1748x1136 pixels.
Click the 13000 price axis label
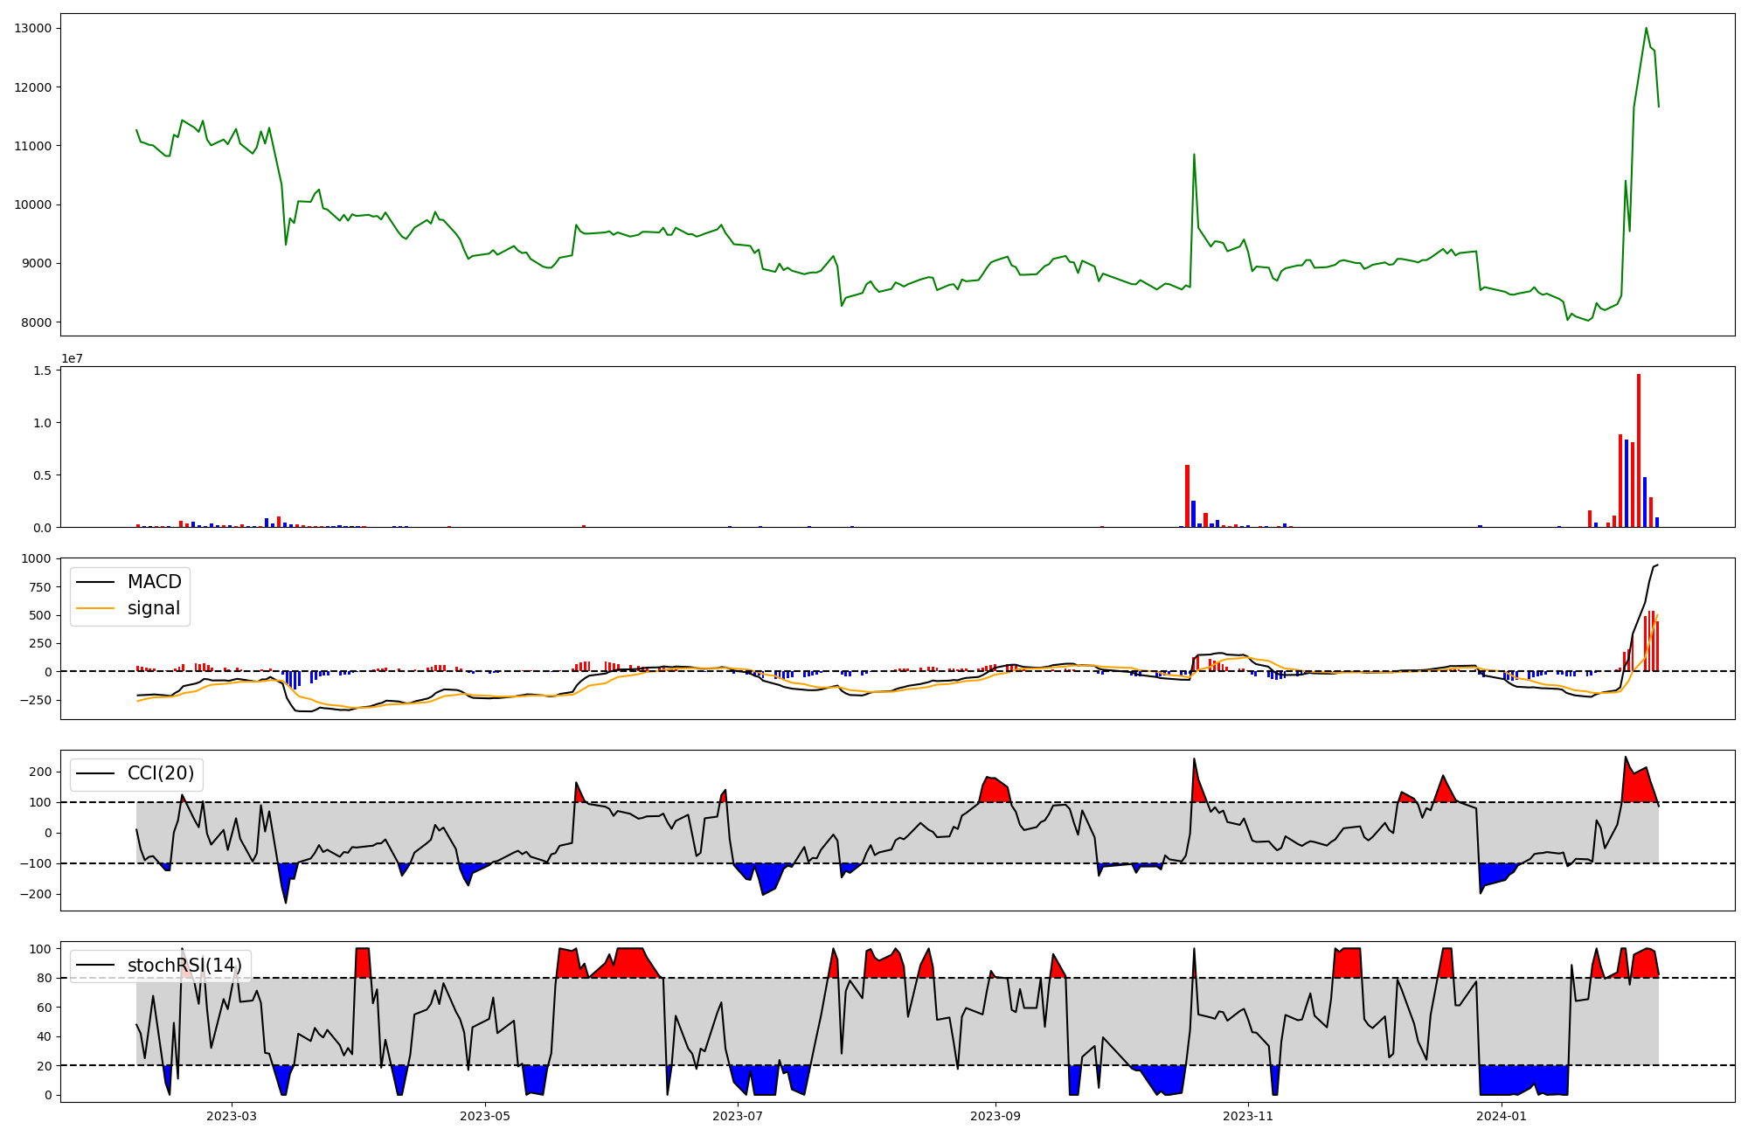coord(33,28)
